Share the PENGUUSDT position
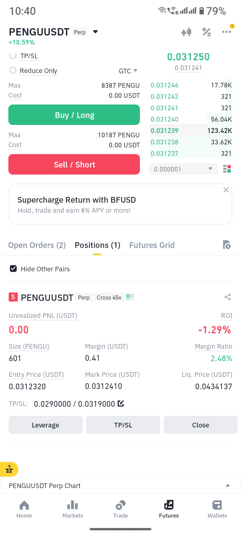The image size is (241, 536). [x=228, y=297]
